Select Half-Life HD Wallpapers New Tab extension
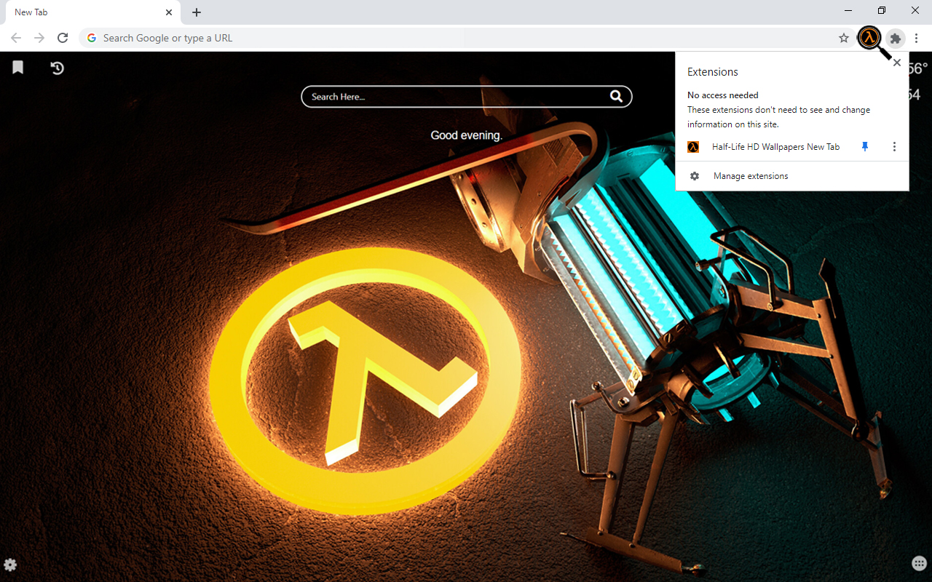The height and width of the screenshot is (582, 932). pyautogui.click(x=775, y=147)
